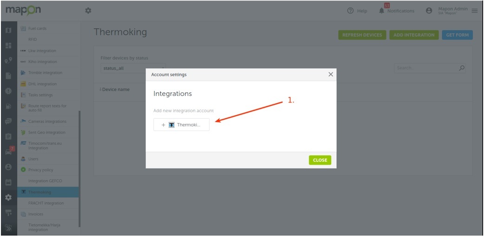Open the route pins icon in rail
This screenshot has height=237, width=485.
coord(8,61)
